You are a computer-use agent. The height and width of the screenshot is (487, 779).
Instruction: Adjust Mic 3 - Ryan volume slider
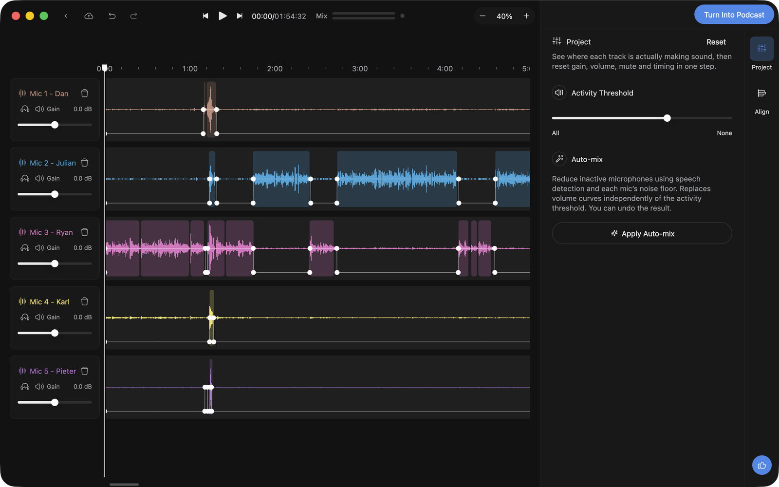click(x=55, y=263)
